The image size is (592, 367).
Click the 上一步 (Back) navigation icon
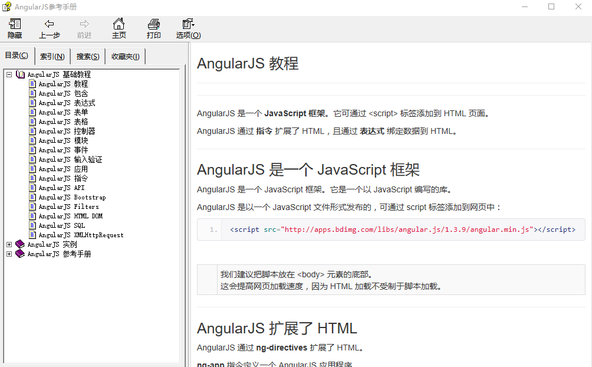(x=50, y=28)
